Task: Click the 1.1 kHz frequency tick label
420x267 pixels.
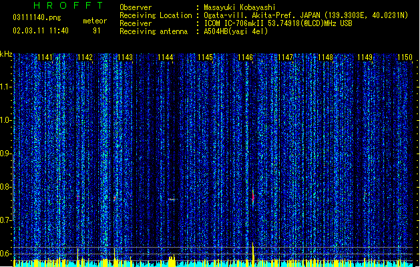Action: click(x=5, y=87)
